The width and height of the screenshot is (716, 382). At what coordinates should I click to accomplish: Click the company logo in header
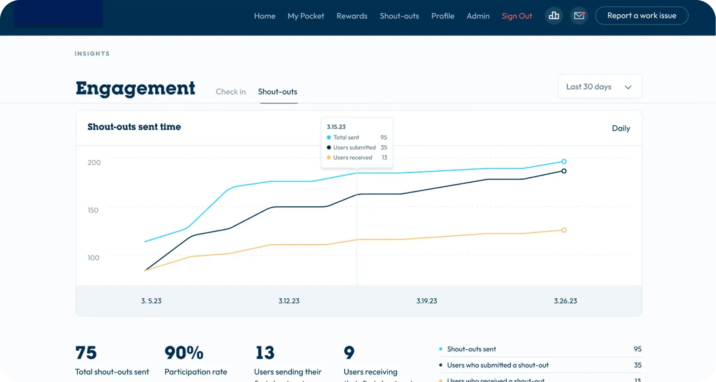coord(58,14)
